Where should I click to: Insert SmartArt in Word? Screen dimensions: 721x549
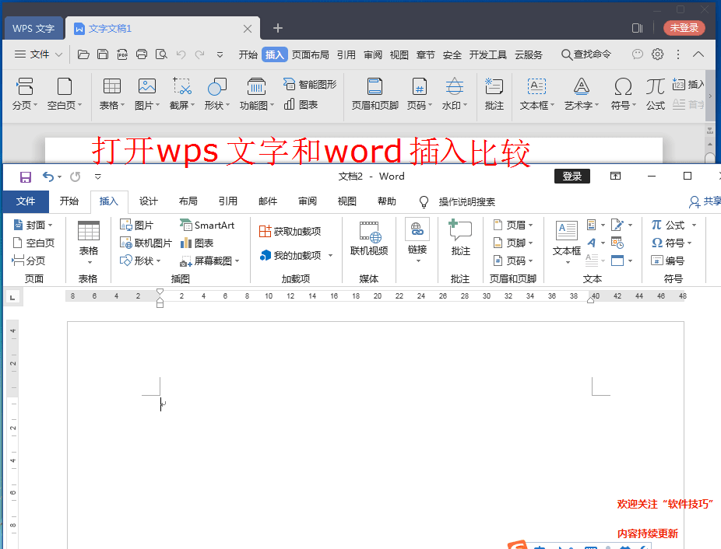click(207, 225)
